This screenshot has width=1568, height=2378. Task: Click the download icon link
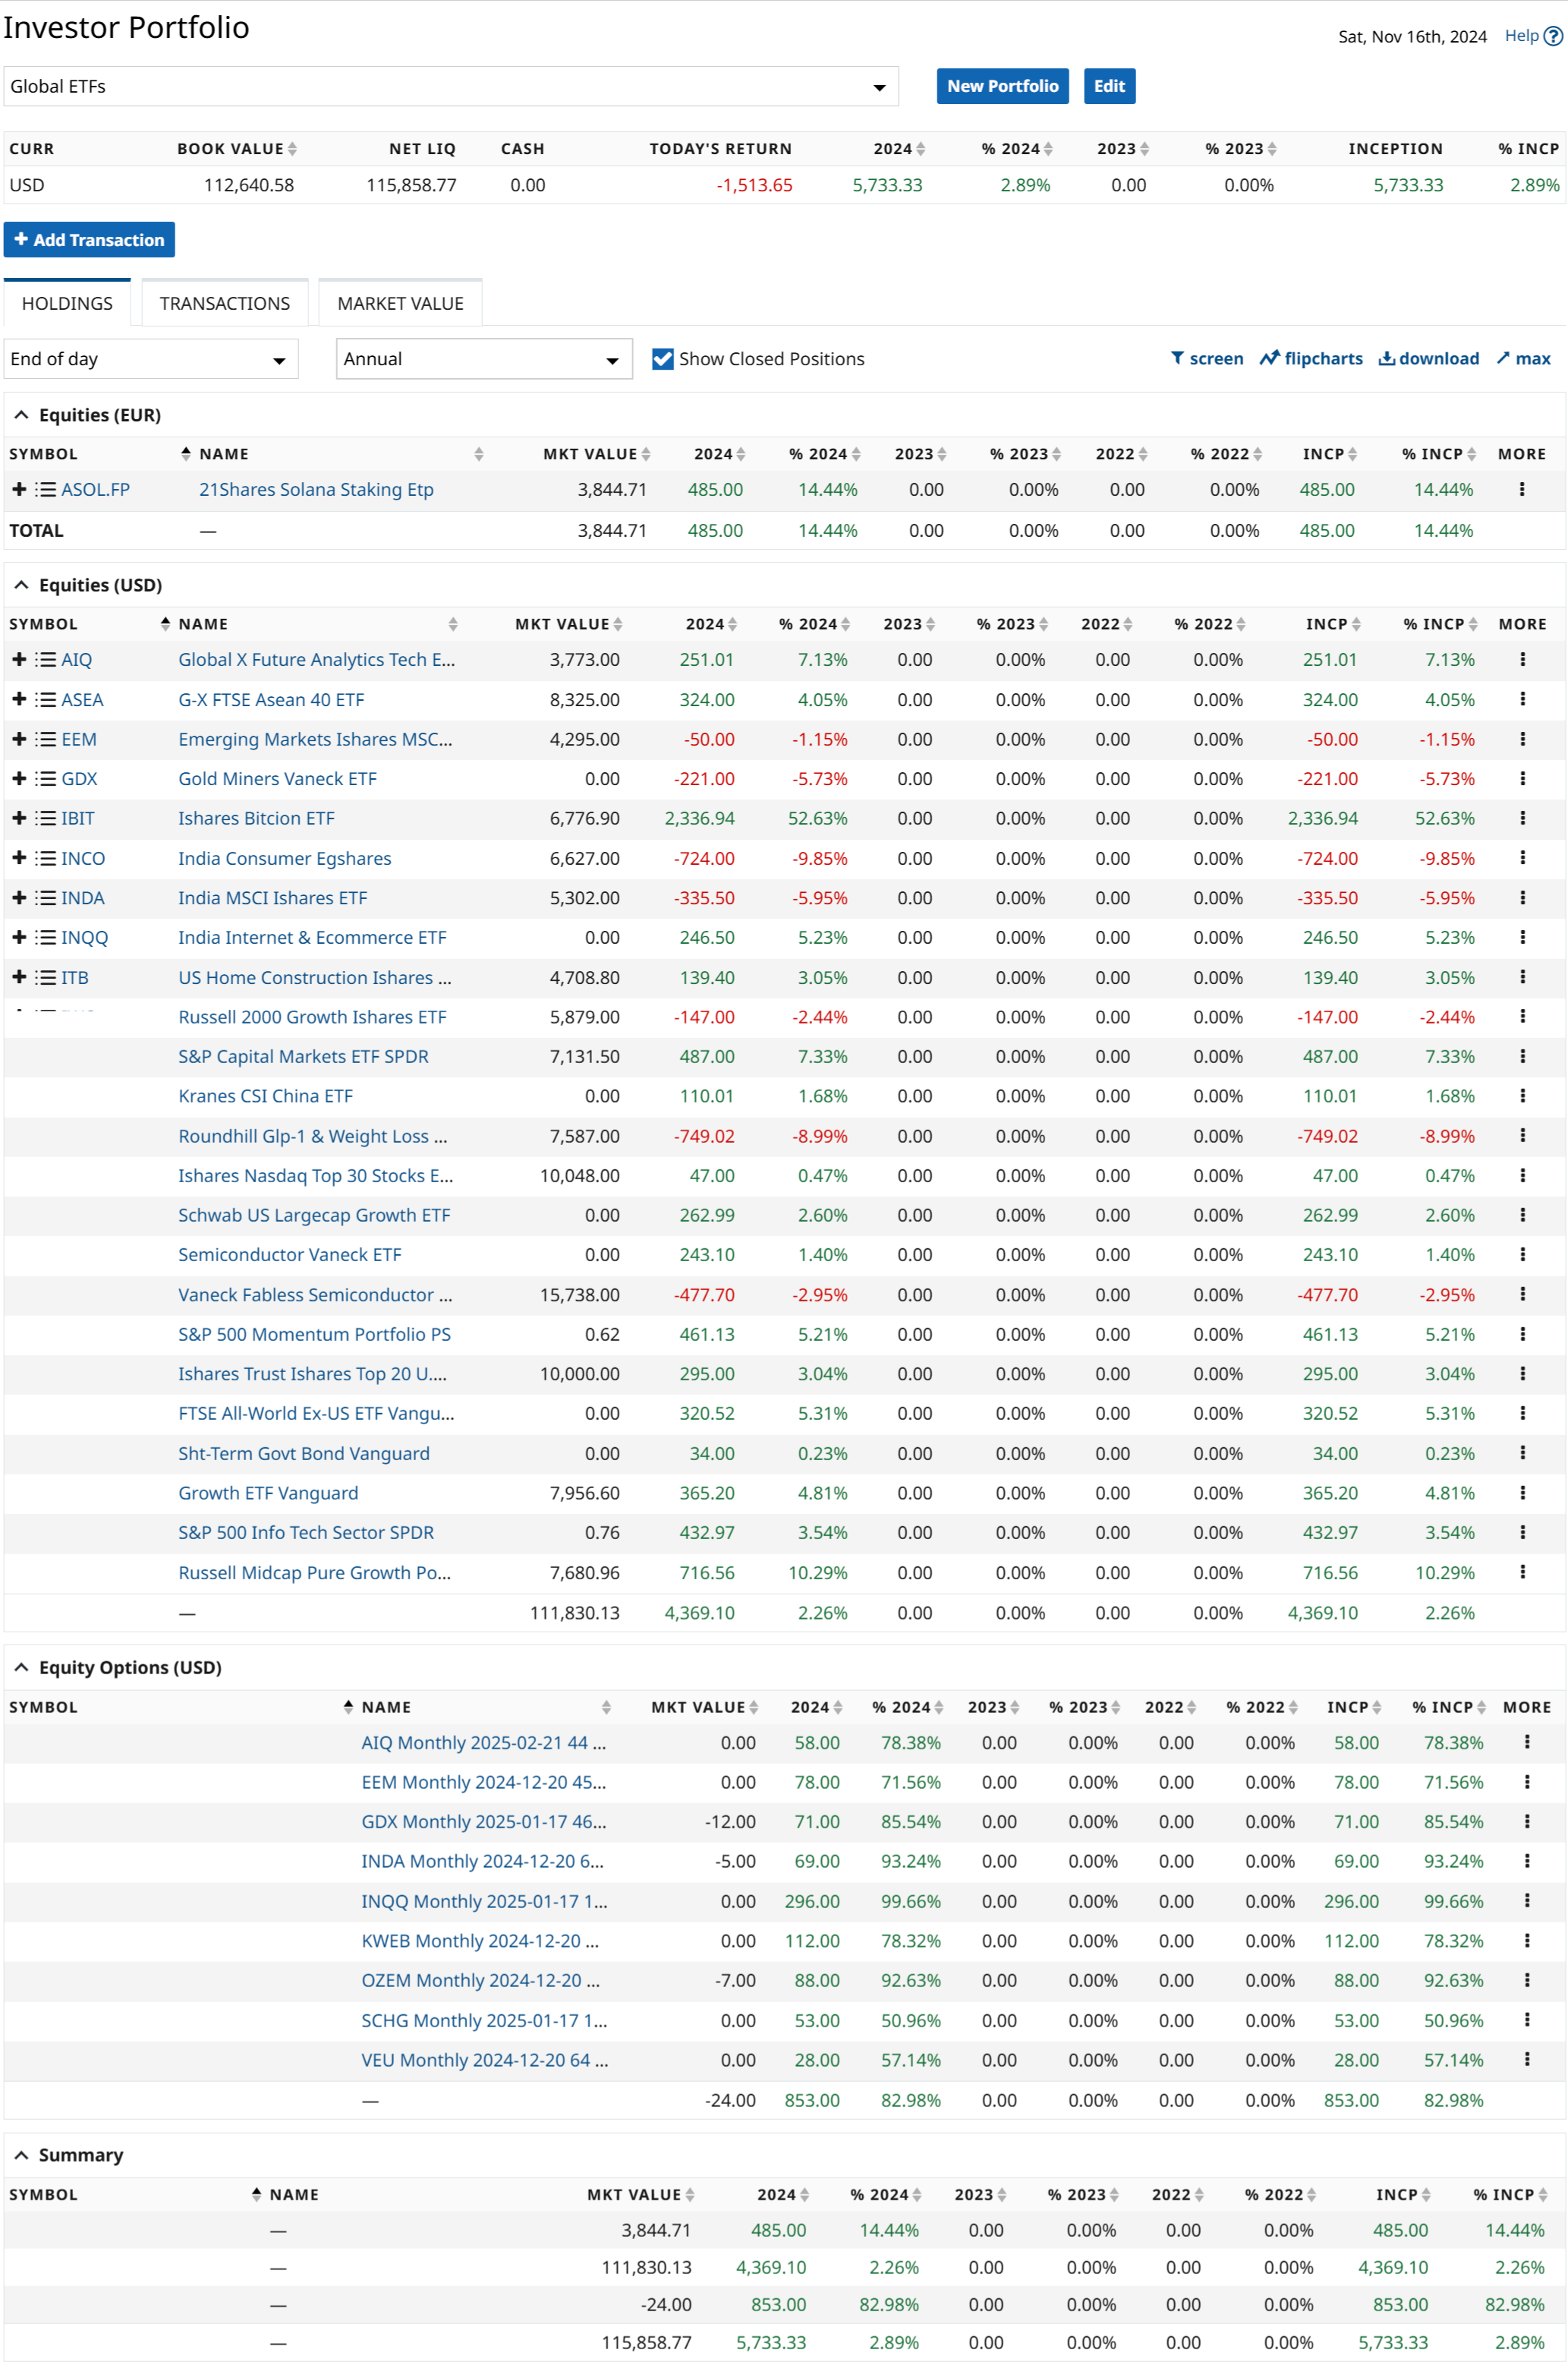click(1386, 358)
